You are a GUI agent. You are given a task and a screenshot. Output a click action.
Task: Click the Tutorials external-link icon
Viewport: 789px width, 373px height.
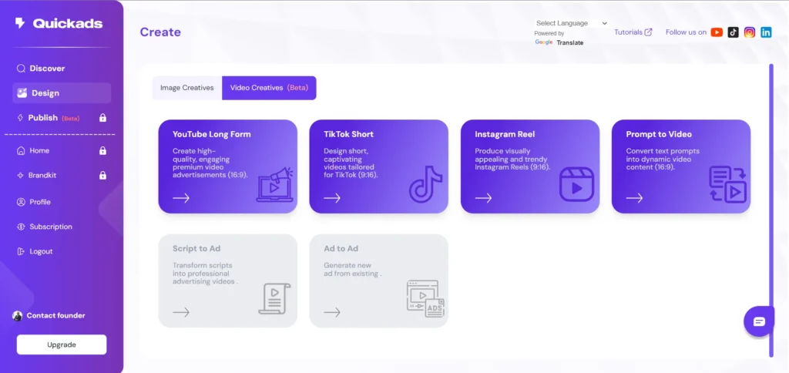(x=649, y=32)
